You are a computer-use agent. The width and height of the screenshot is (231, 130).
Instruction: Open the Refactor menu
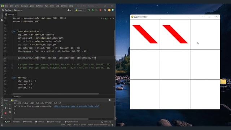coord(39,6)
